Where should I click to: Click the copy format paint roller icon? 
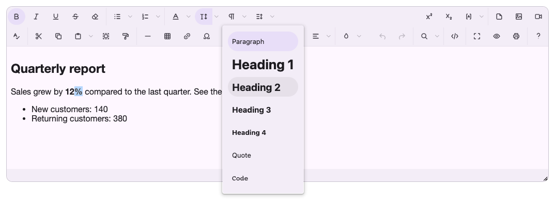click(125, 36)
